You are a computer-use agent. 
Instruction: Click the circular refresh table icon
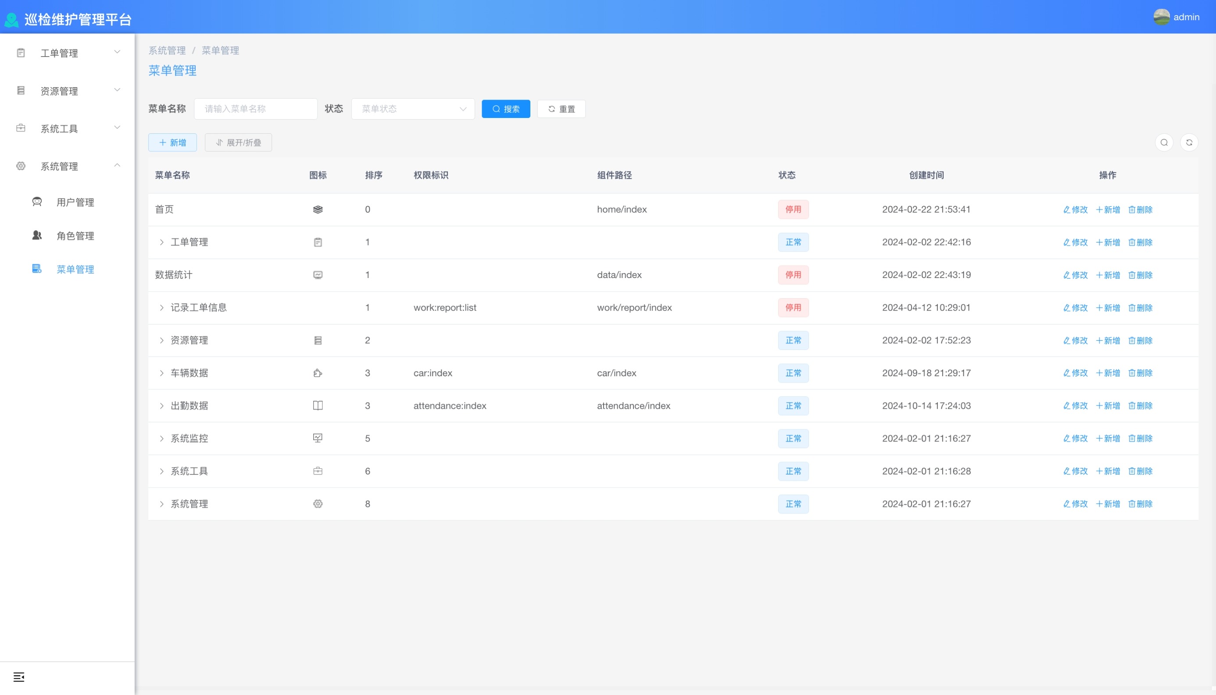[1189, 142]
